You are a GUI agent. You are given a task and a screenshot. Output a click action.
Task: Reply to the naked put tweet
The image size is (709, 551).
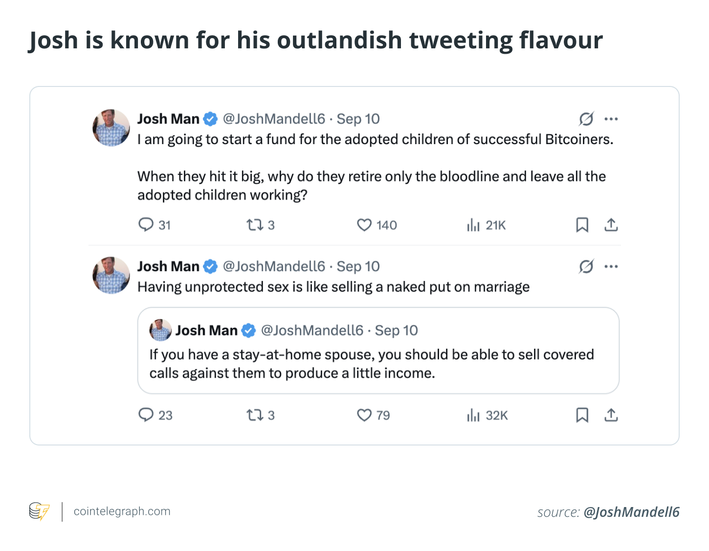pos(147,415)
